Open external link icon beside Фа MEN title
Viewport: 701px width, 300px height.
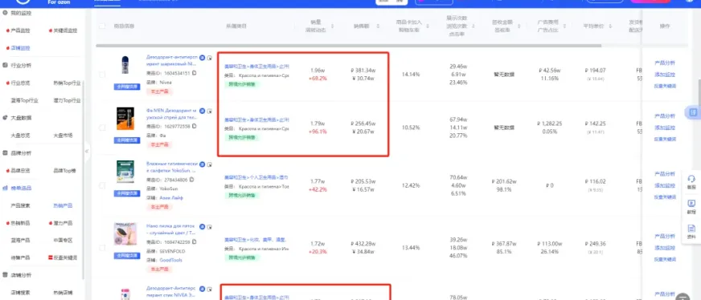coord(209,111)
